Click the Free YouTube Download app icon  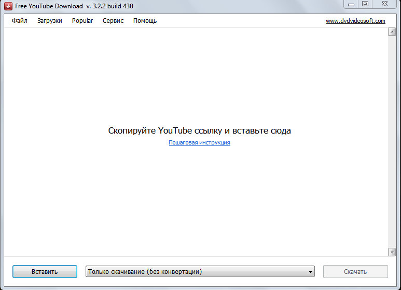click(8, 6)
